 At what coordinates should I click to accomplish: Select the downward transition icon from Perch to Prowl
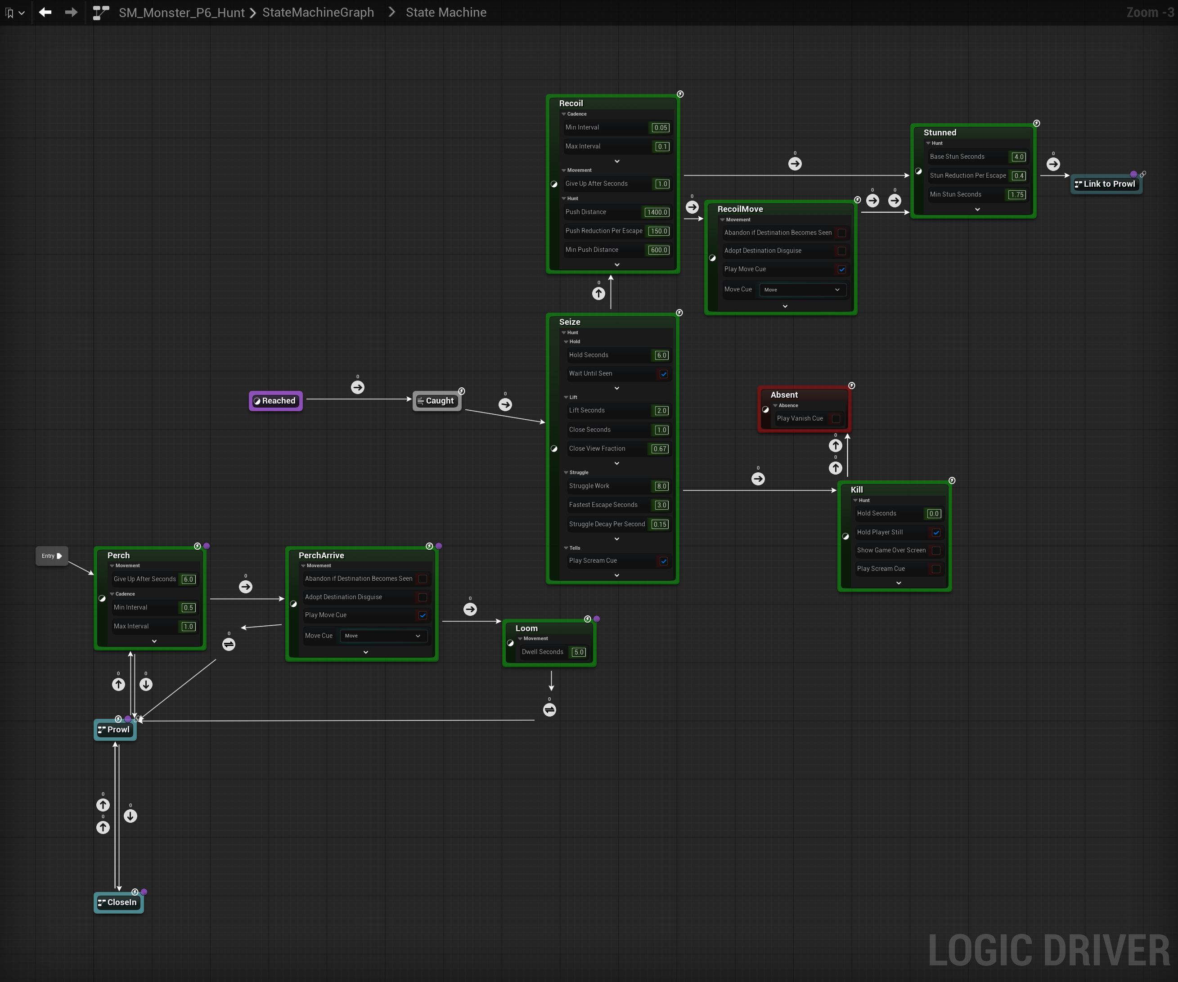click(146, 685)
